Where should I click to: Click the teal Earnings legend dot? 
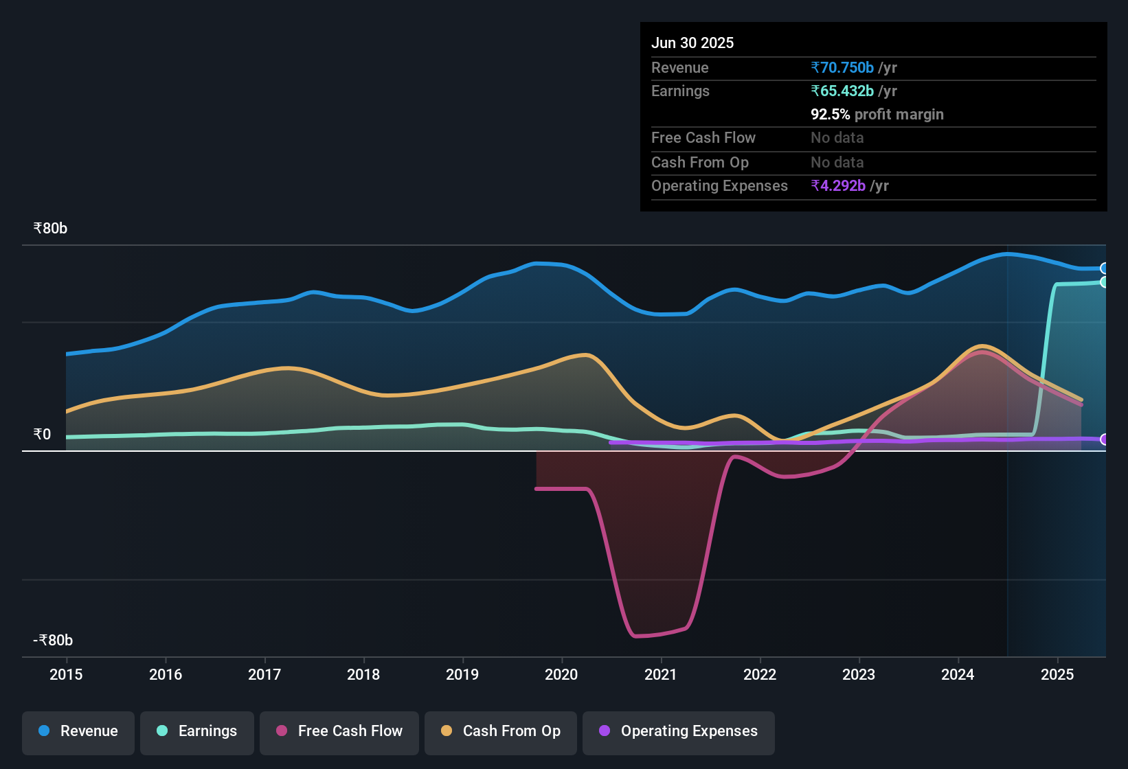point(162,731)
